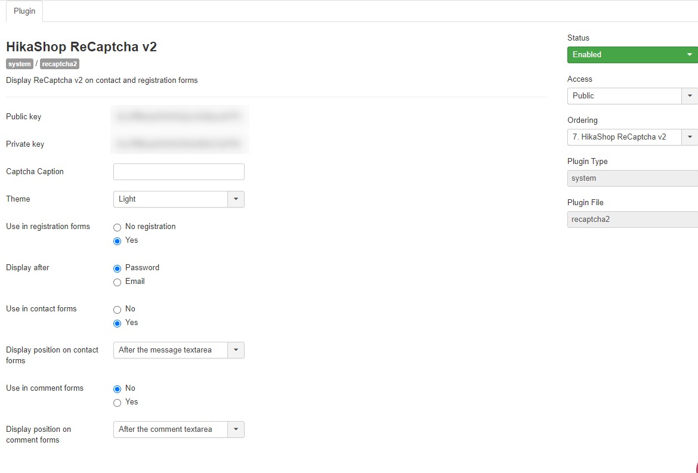Select Yes for Use in registration forms
Image resolution: width=698 pixels, height=473 pixels.
pyautogui.click(x=117, y=241)
